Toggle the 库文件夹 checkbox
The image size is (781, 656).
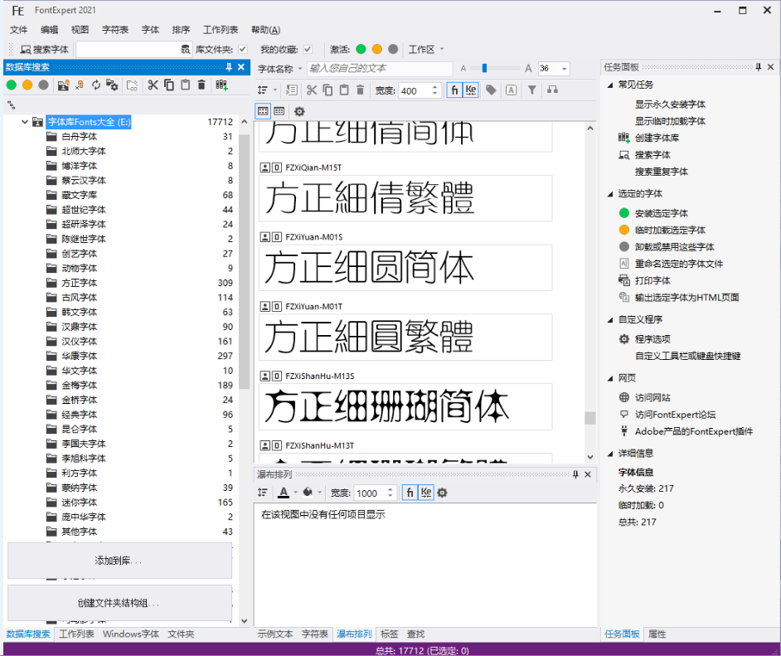(x=243, y=49)
